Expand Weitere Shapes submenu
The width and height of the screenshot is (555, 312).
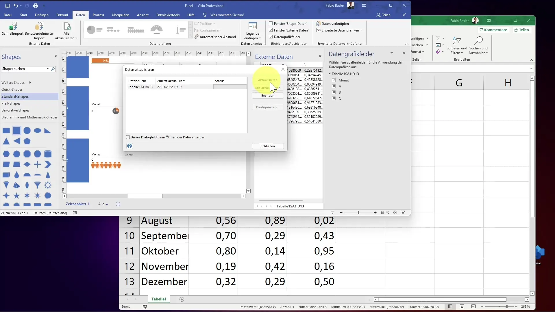point(30,83)
